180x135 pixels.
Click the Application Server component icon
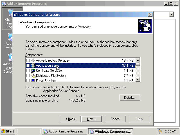pos(33,66)
